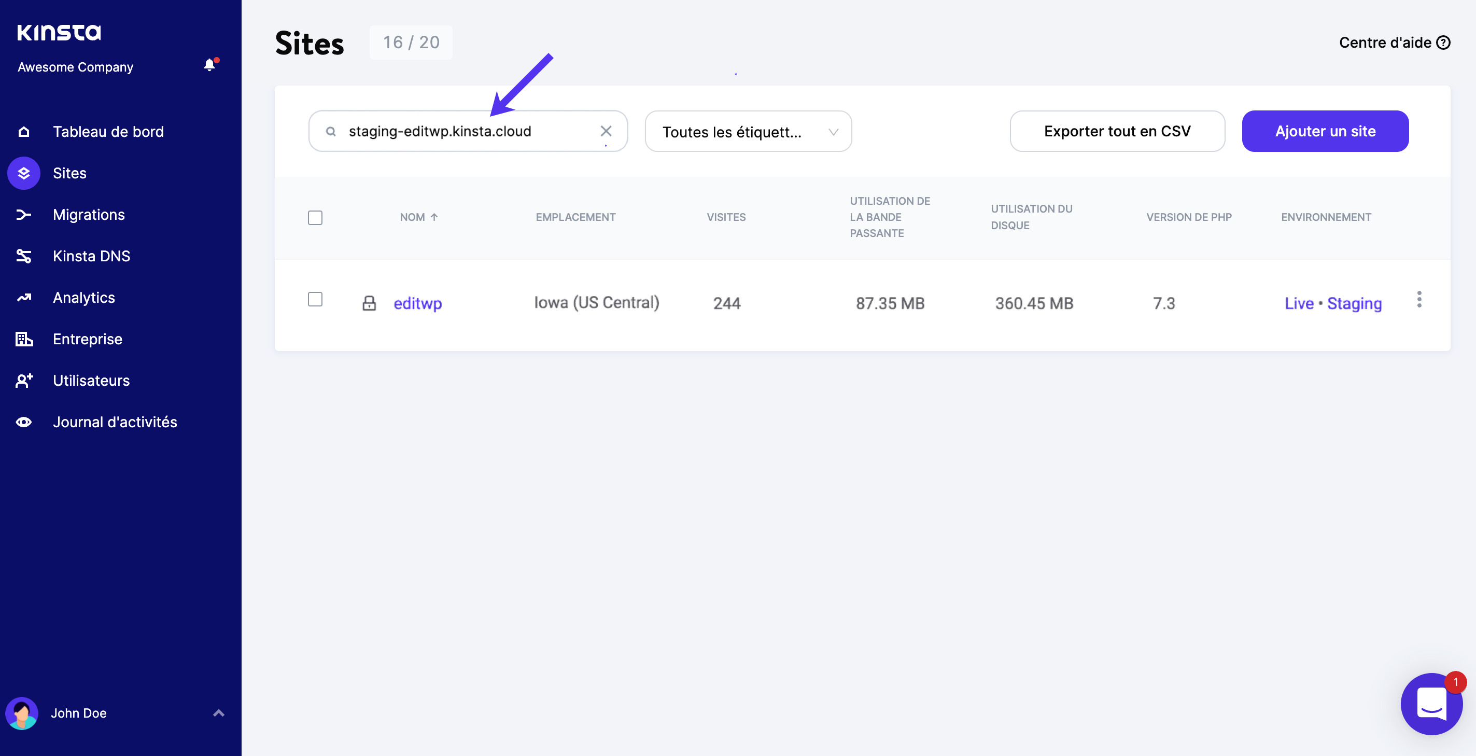
Task: Tick the select-all checkbox in table header
Action: tap(315, 218)
